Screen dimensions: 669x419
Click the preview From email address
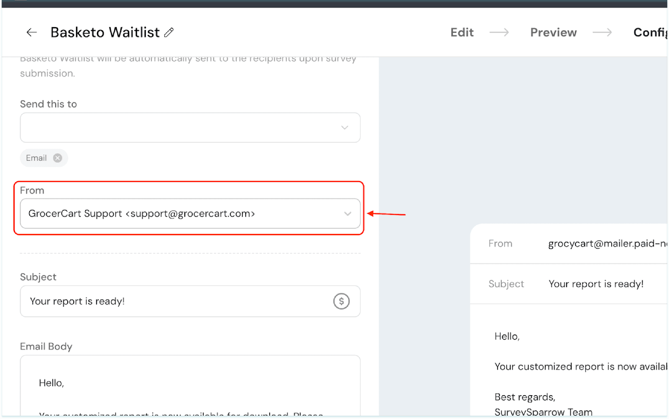click(606, 244)
